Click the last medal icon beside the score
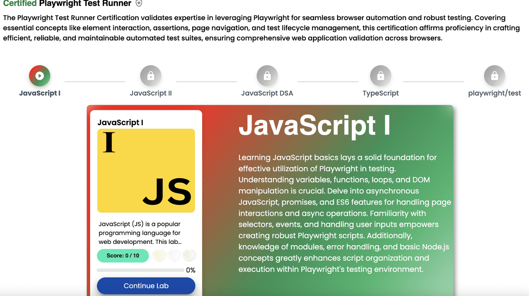Image resolution: width=529 pixels, height=296 pixels. tap(189, 255)
